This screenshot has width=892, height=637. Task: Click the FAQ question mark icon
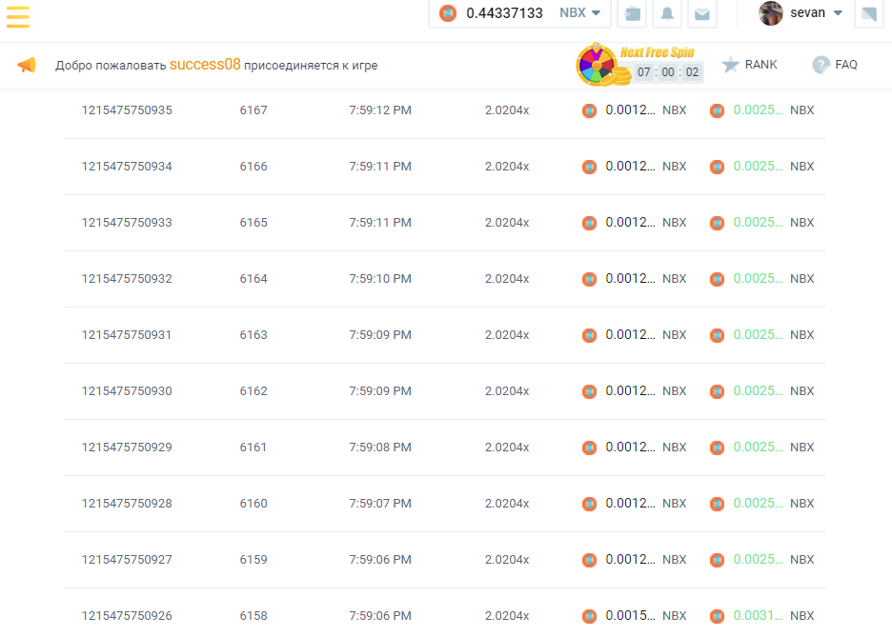(821, 65)
